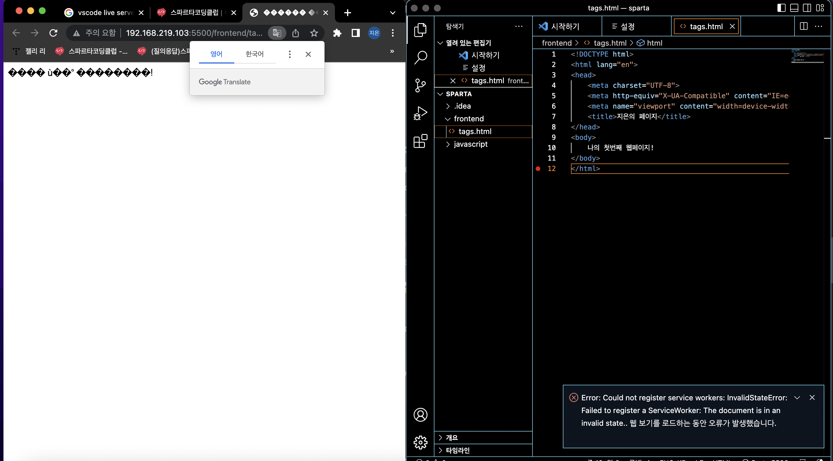Select 한국어 tab in translate popup
This screenshot has width=833, height=461.
coord(255,54)
